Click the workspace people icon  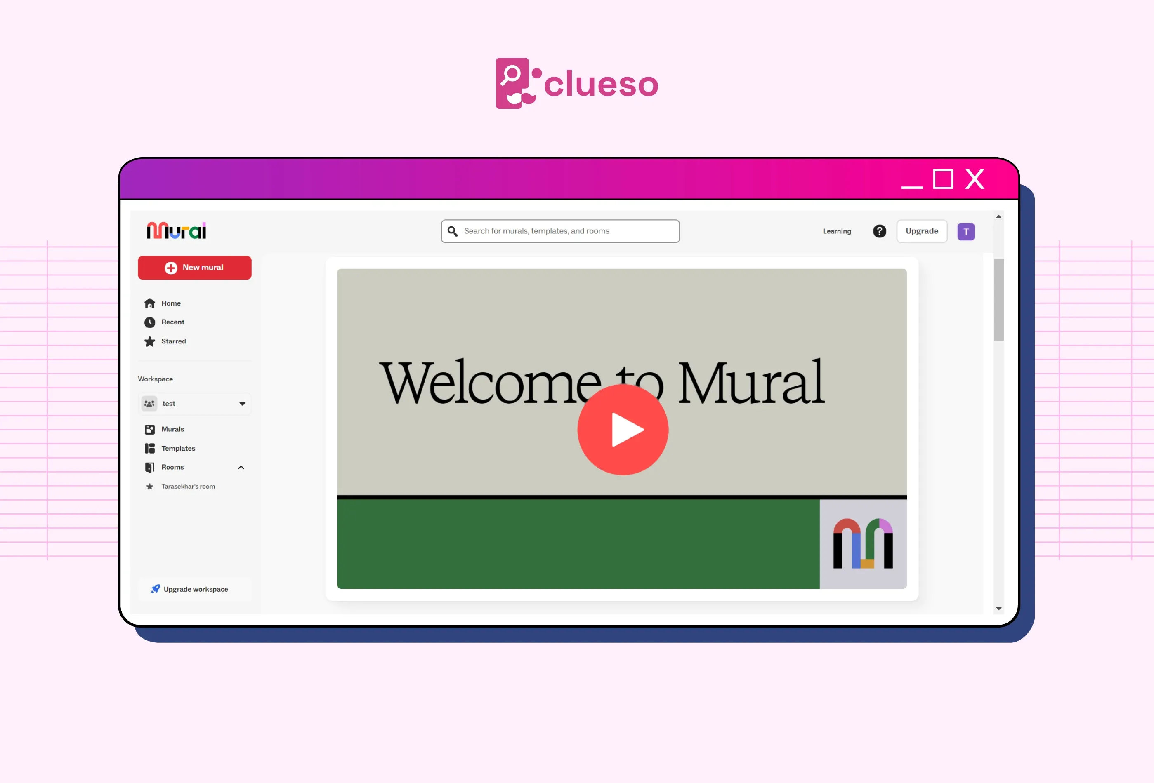point(149,404)
